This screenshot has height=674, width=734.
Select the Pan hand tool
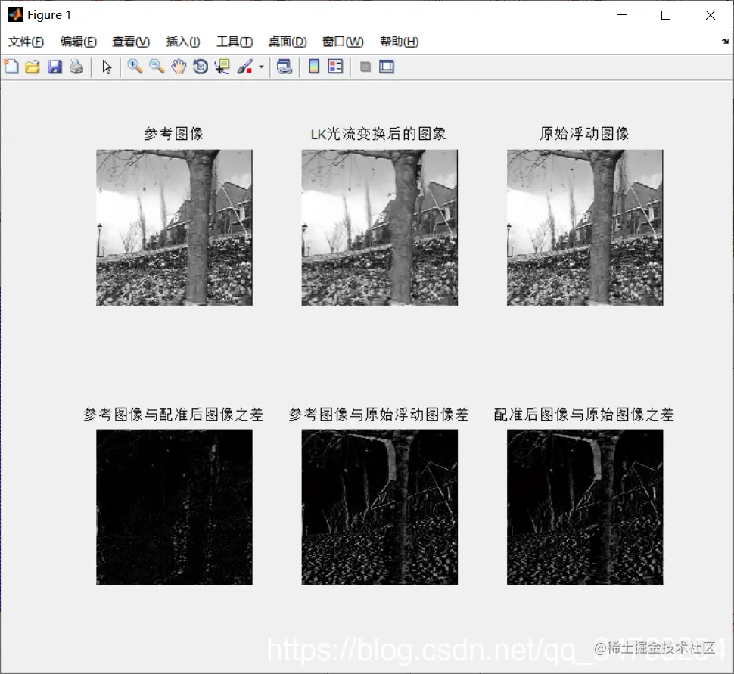click(x=179, y=67)
